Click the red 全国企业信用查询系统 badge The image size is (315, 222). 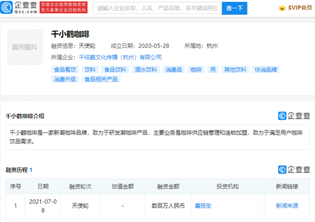point(63,7)
